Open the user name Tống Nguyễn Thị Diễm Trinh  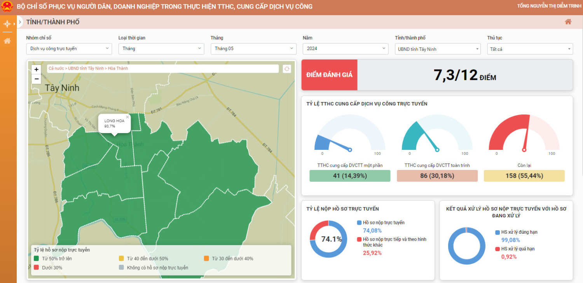(549, 6)
